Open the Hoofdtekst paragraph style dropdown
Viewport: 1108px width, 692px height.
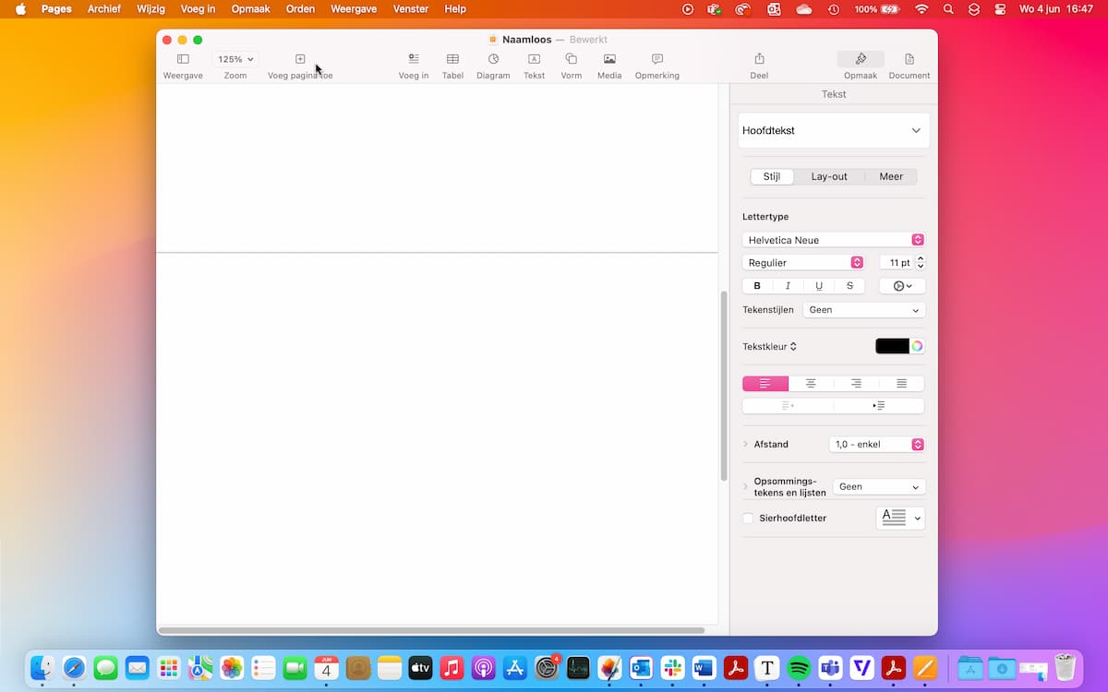coord(833,131)
